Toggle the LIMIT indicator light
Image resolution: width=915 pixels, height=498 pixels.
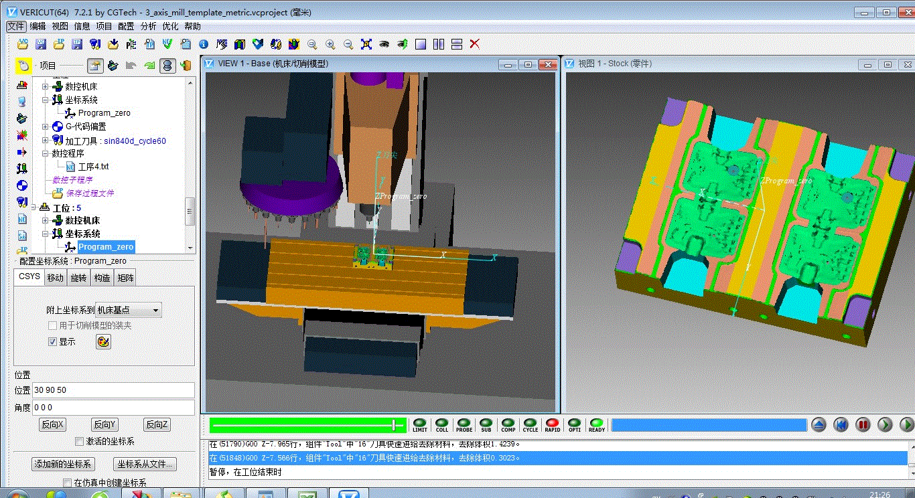click(420, 425)
